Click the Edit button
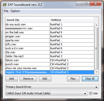Screen dimensions: 104x101 pos(45,79)
